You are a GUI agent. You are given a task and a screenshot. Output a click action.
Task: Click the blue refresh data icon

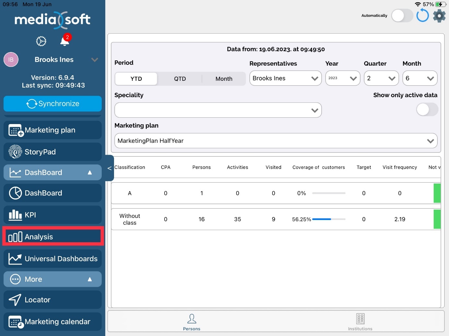point(422,16)
